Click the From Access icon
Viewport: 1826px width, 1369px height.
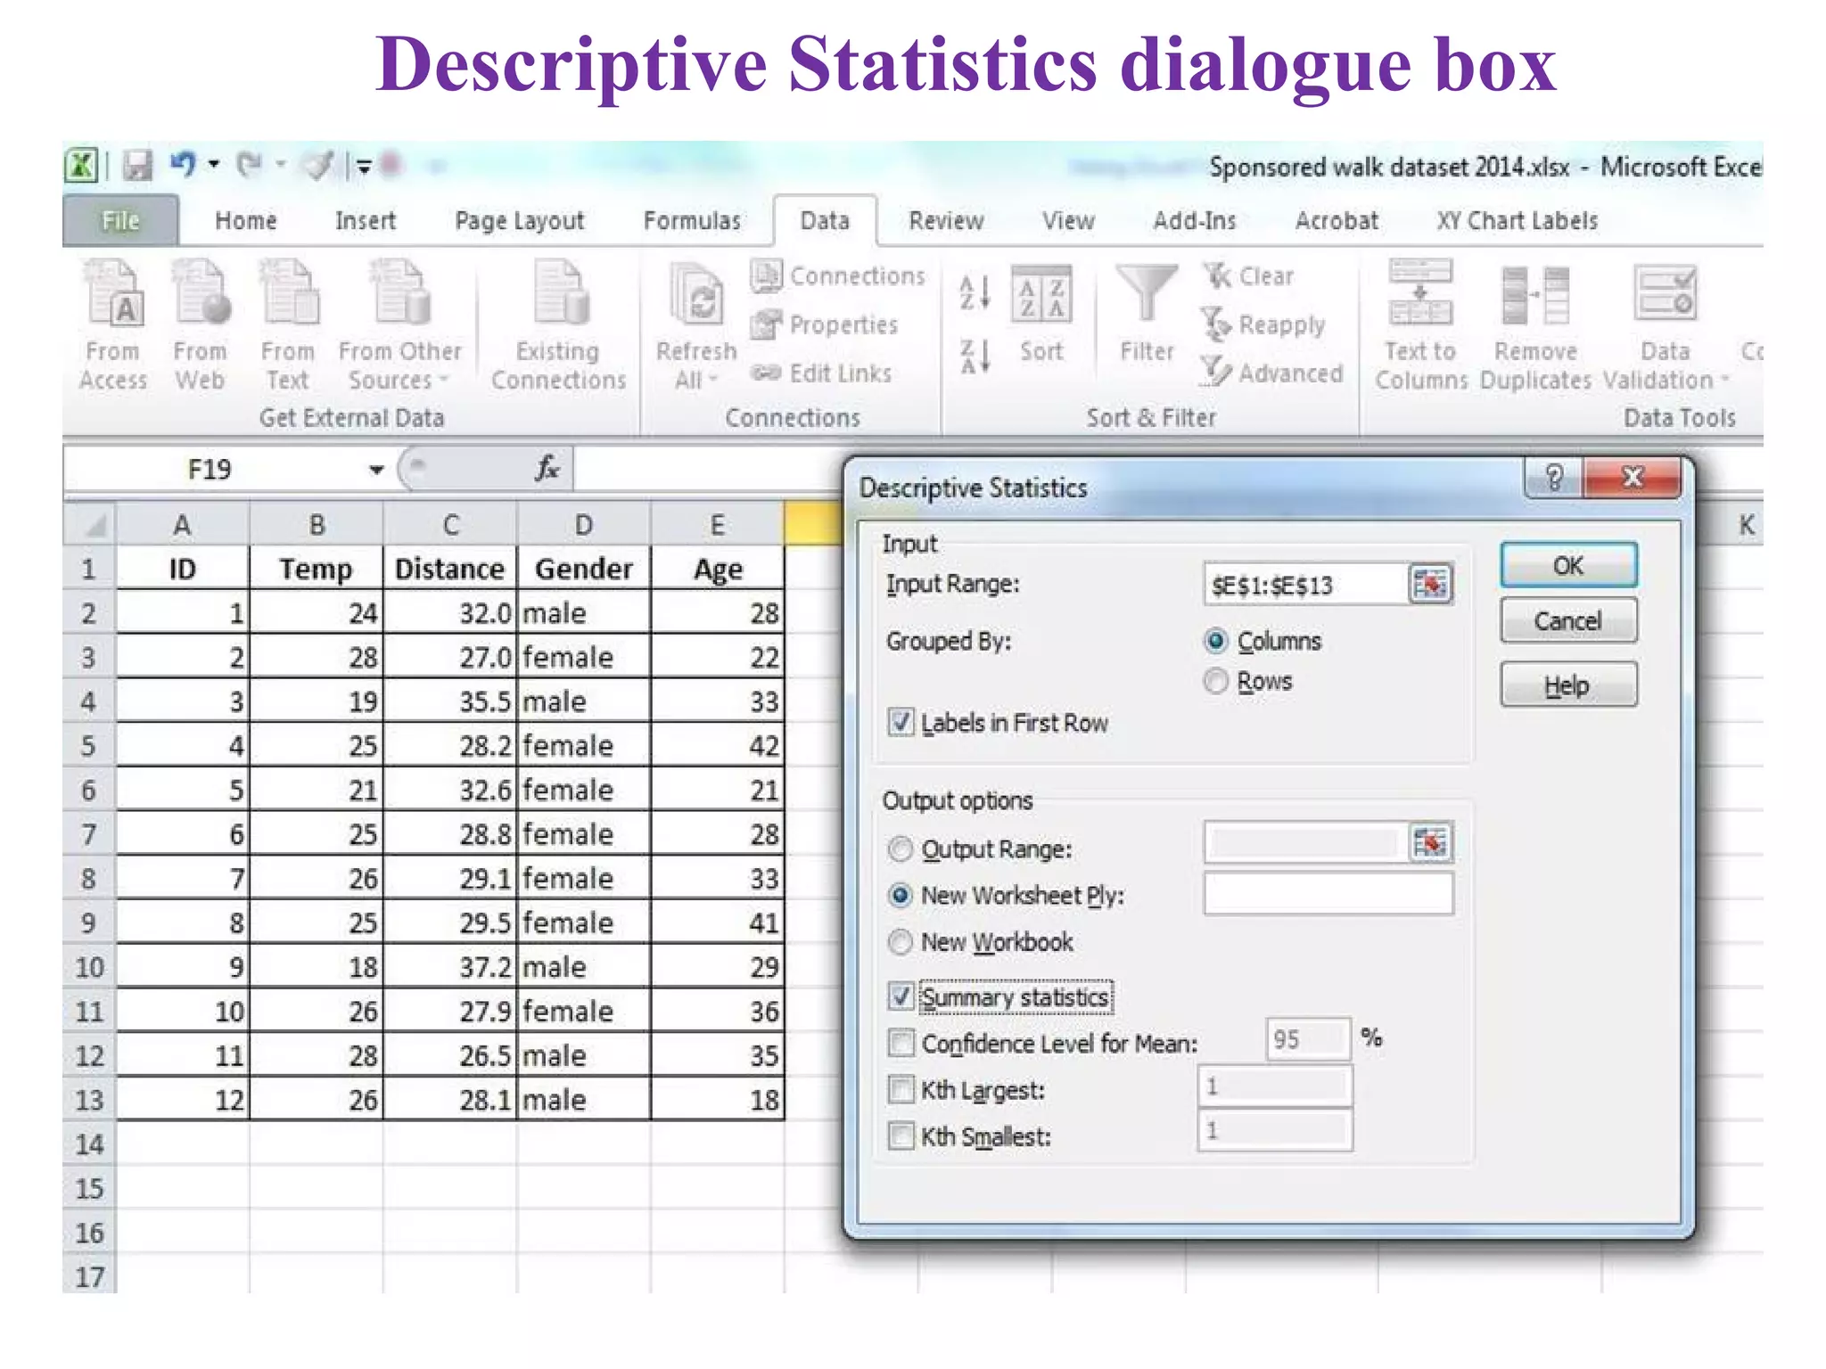[x=113, y=294]
